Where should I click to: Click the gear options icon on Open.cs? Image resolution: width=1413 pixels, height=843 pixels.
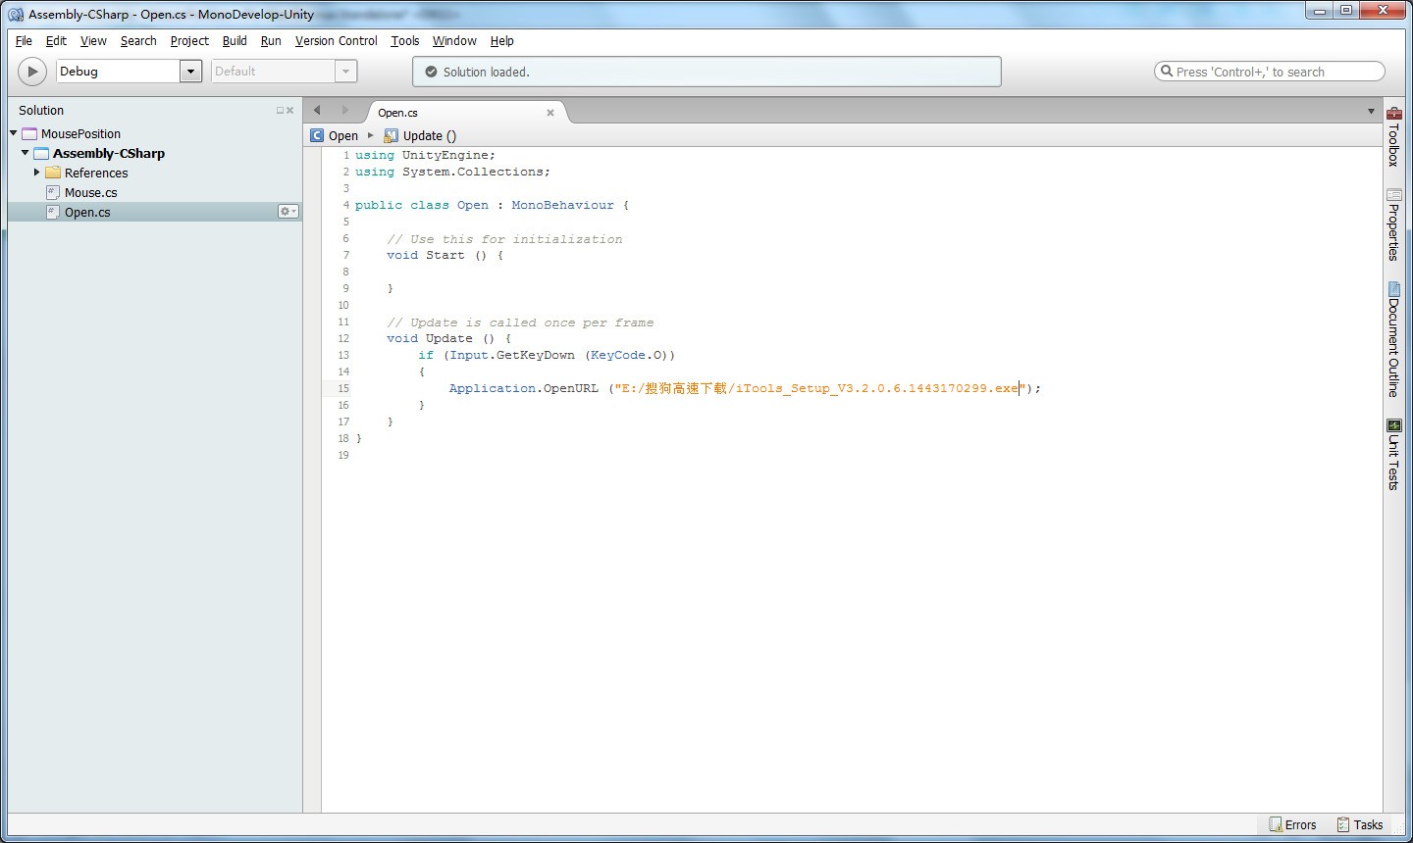point(288,212)
